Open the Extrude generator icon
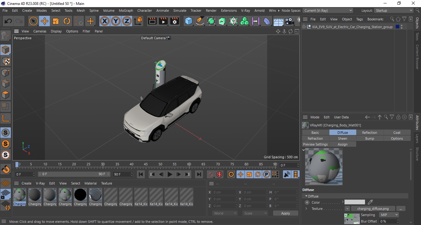Screen dimensions: 421x225 point(222,21)
